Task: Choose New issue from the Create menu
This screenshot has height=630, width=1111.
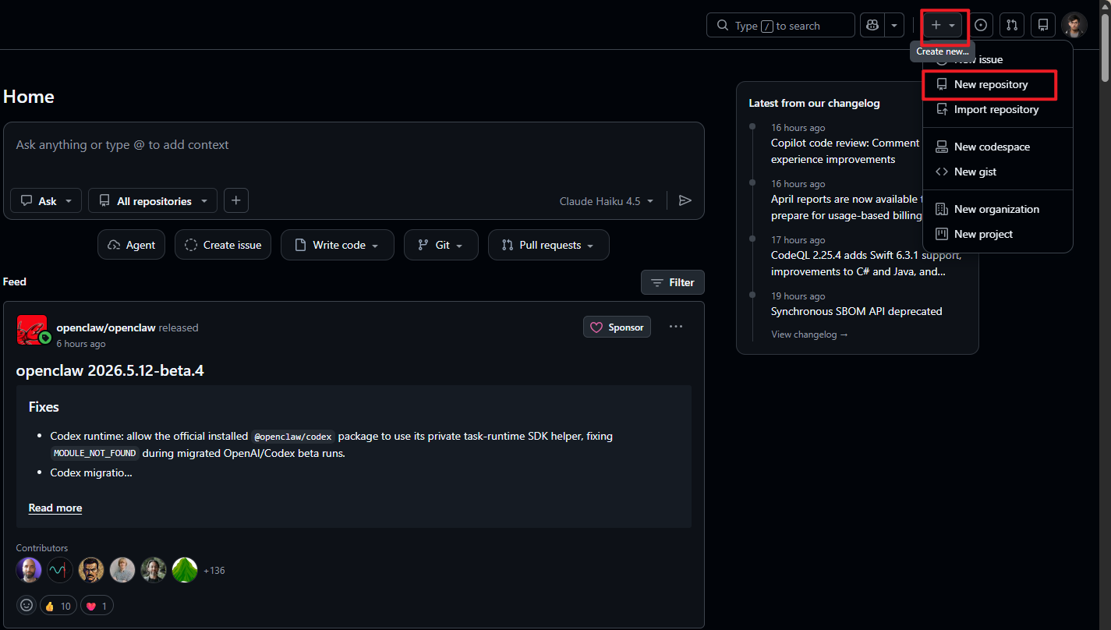Action: (x=998, y=59)
